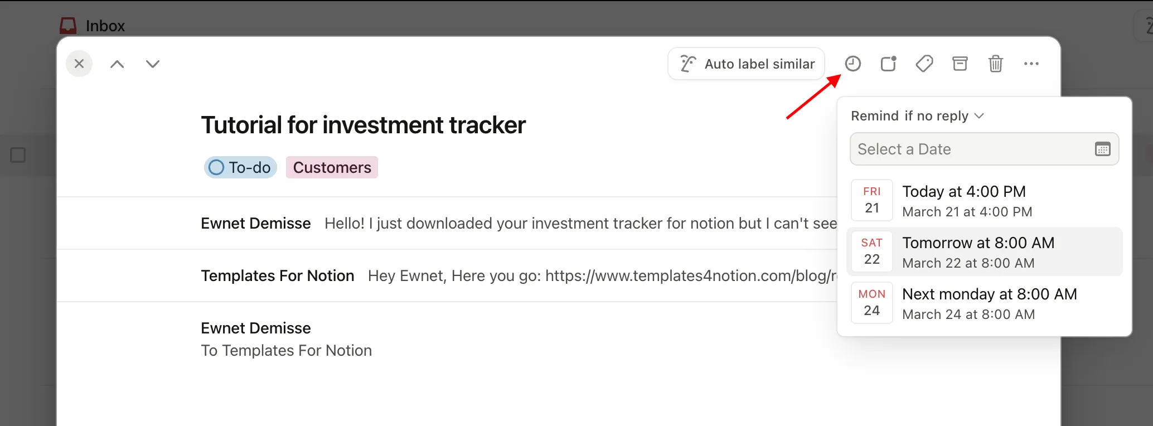1153x426 pixels.
Task: Click the Customers label tag
Action: pyautogui.click(x=332, y=167)
